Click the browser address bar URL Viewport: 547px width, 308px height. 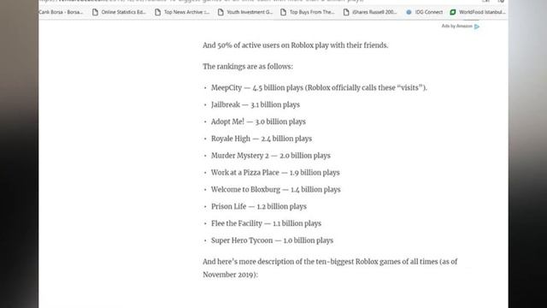[x=201, y=1]
